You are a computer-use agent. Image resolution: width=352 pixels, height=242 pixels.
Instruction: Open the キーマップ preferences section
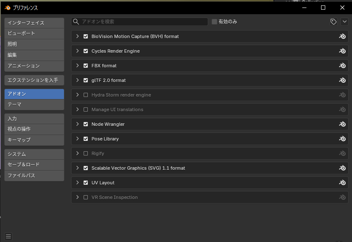(x=34, y=140)
